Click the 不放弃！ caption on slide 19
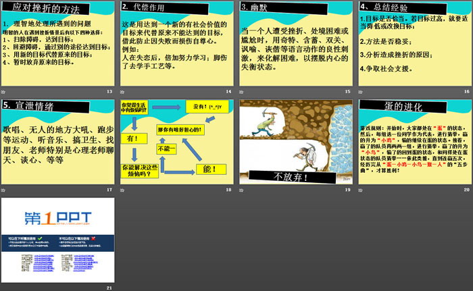Viewport: 473px width, 291px height. [291, 177]
